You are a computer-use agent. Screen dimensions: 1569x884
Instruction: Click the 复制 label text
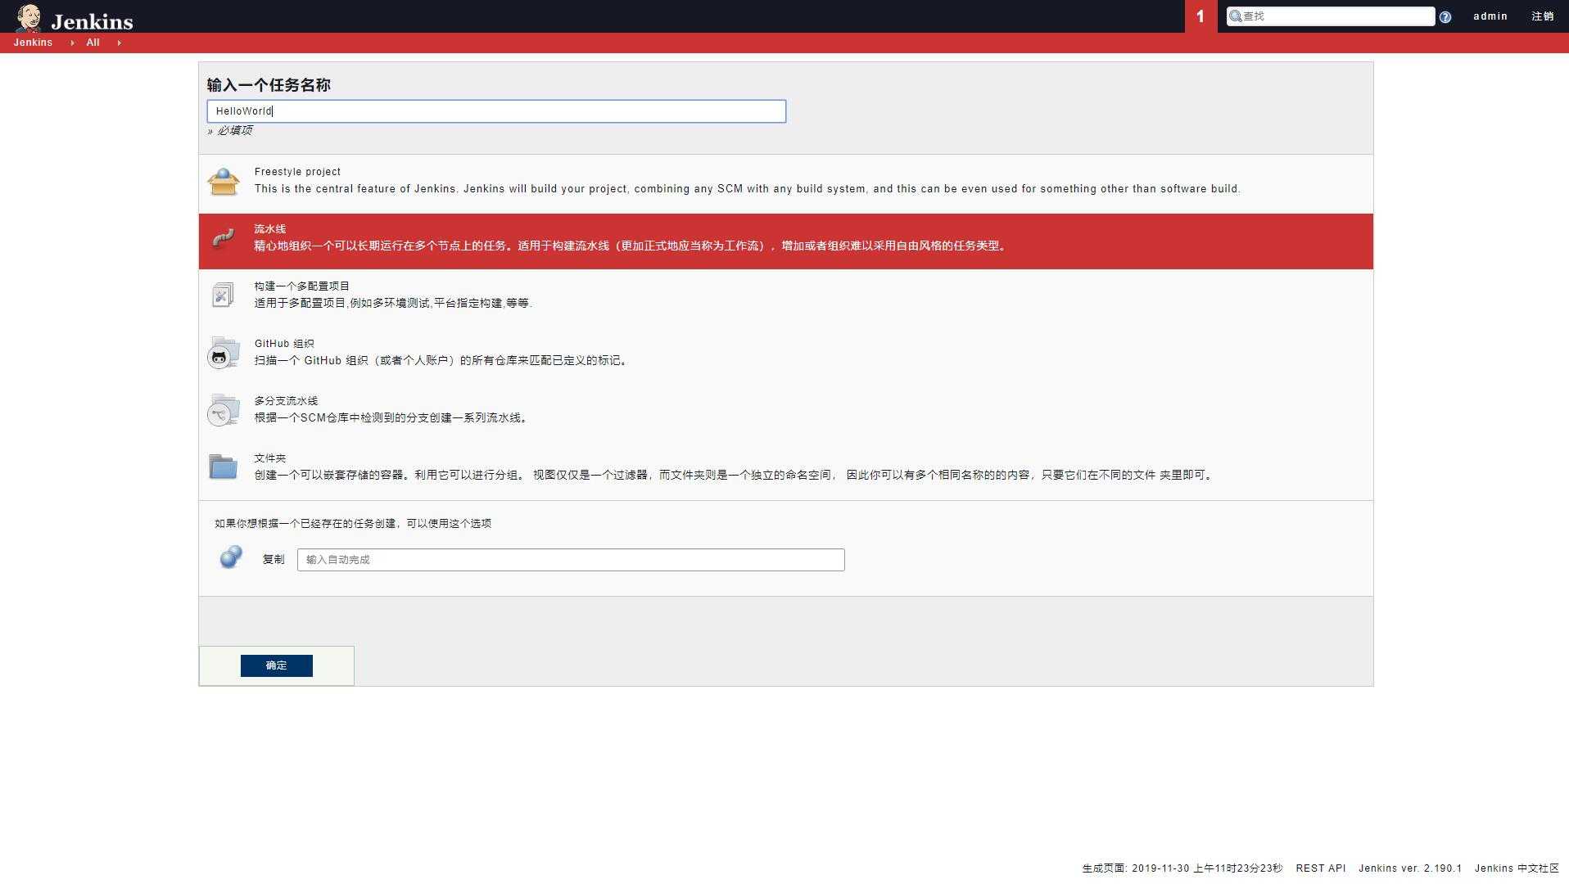(x=274, y=560)
